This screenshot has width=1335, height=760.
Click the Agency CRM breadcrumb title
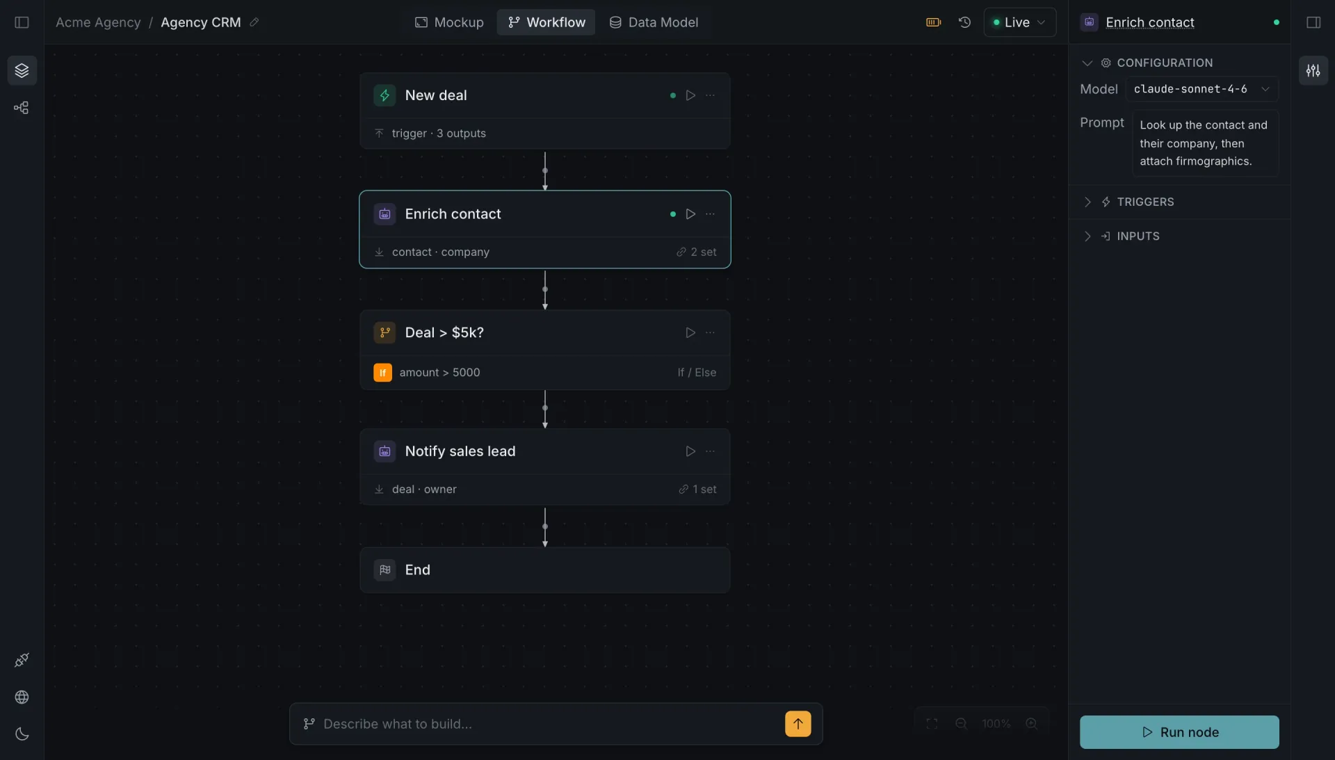[x=201, y=22]
